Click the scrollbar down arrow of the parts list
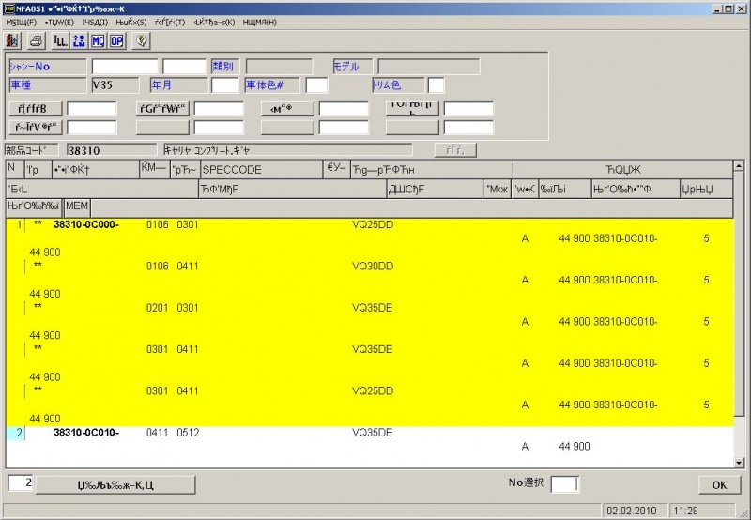 point(738,461)
